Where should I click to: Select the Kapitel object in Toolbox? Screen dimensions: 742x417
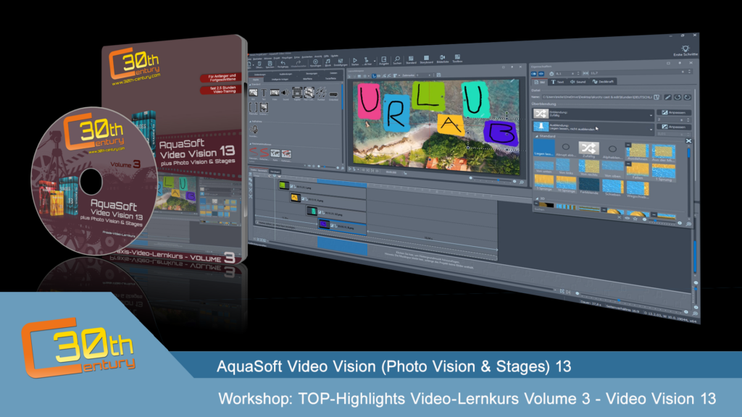[x=297, y=92]
